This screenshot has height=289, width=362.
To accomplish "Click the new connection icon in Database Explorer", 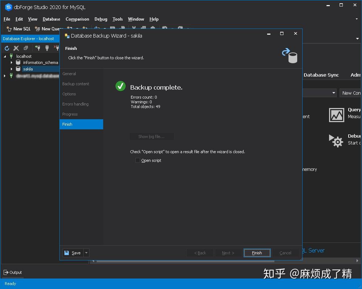I will (x=38, y=48).
